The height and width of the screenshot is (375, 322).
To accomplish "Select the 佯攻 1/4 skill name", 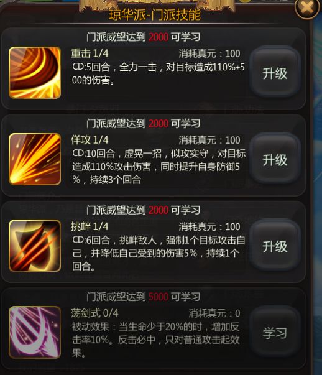I will (x=90, y=140).
